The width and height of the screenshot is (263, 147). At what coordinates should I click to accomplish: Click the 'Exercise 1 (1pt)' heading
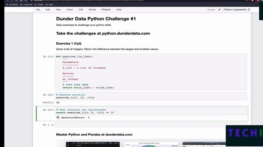tap(69, 43)
